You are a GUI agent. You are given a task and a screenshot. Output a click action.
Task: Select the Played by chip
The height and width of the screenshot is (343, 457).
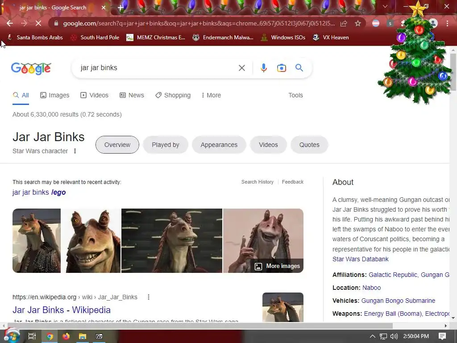(166, 145)
